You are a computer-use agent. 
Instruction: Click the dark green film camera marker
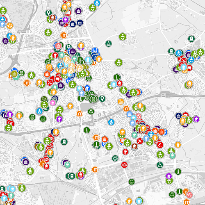click(x=115, y=158)
